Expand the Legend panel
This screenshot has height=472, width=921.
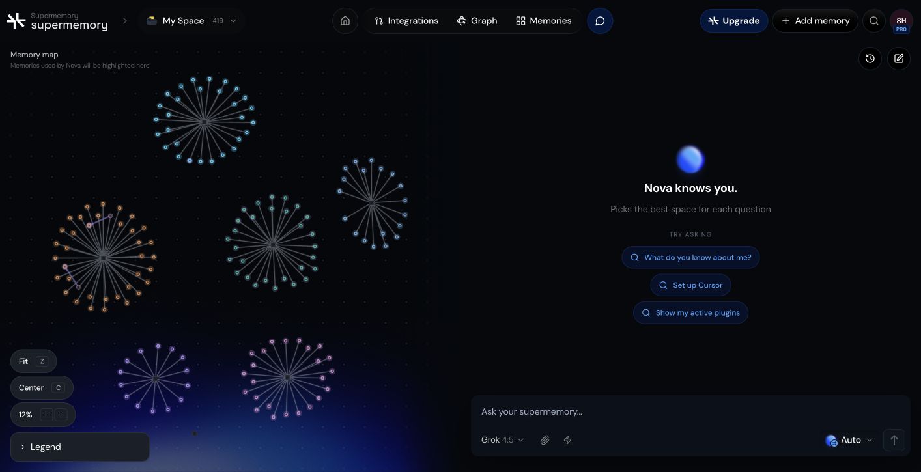coord(80,447)
